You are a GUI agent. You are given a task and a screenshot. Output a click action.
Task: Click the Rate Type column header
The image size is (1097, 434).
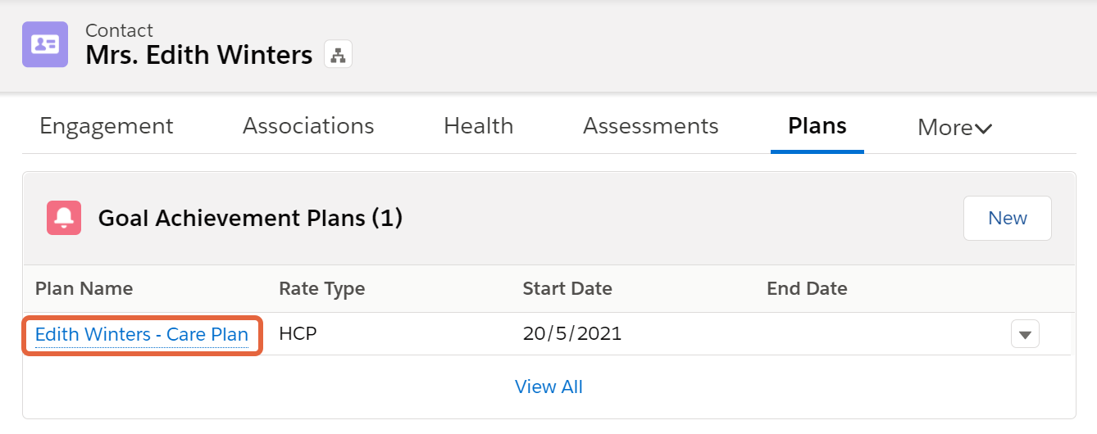(322, 288)
